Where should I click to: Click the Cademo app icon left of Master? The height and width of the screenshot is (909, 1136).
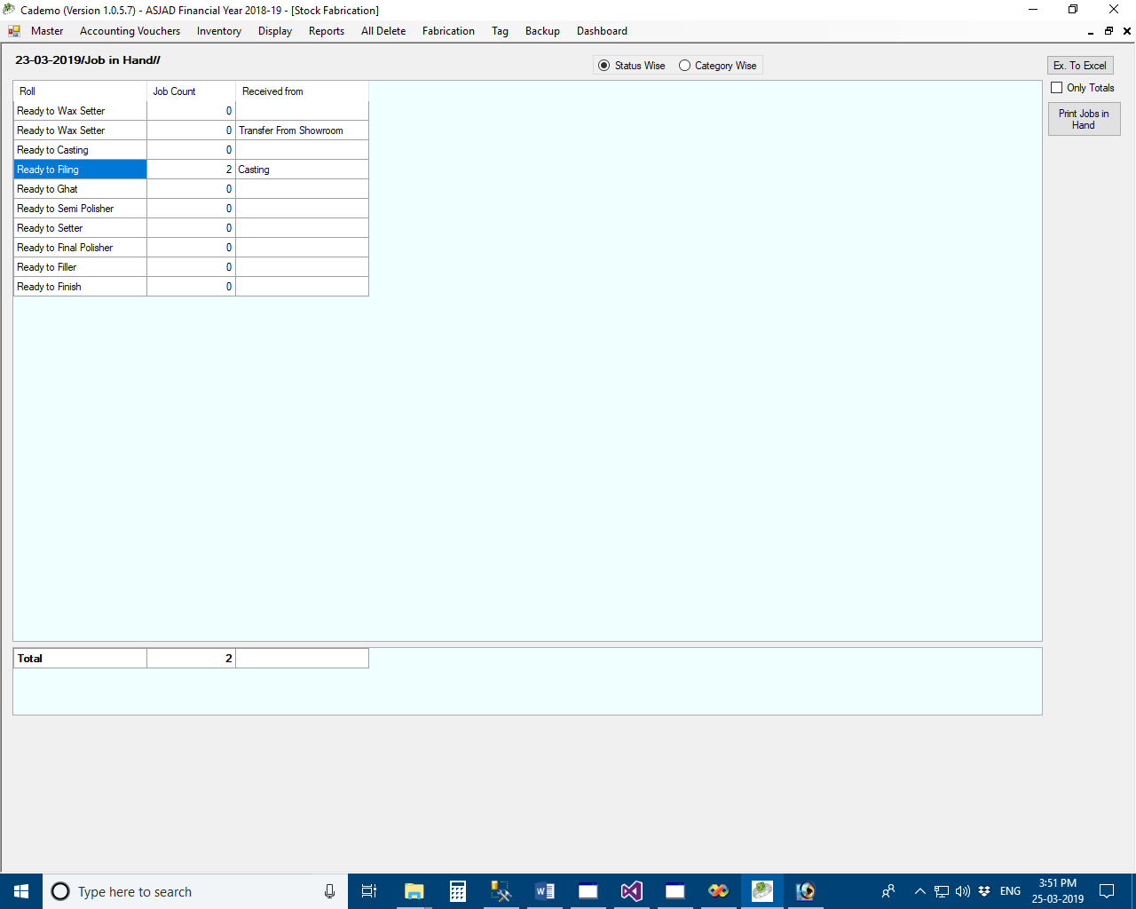point(14,31)
